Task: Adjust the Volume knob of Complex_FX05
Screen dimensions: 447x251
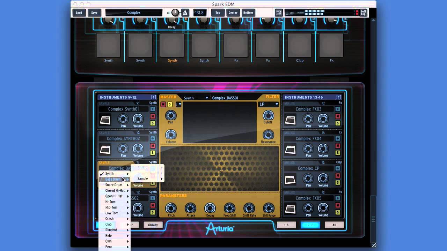Action: pos(323,208)
